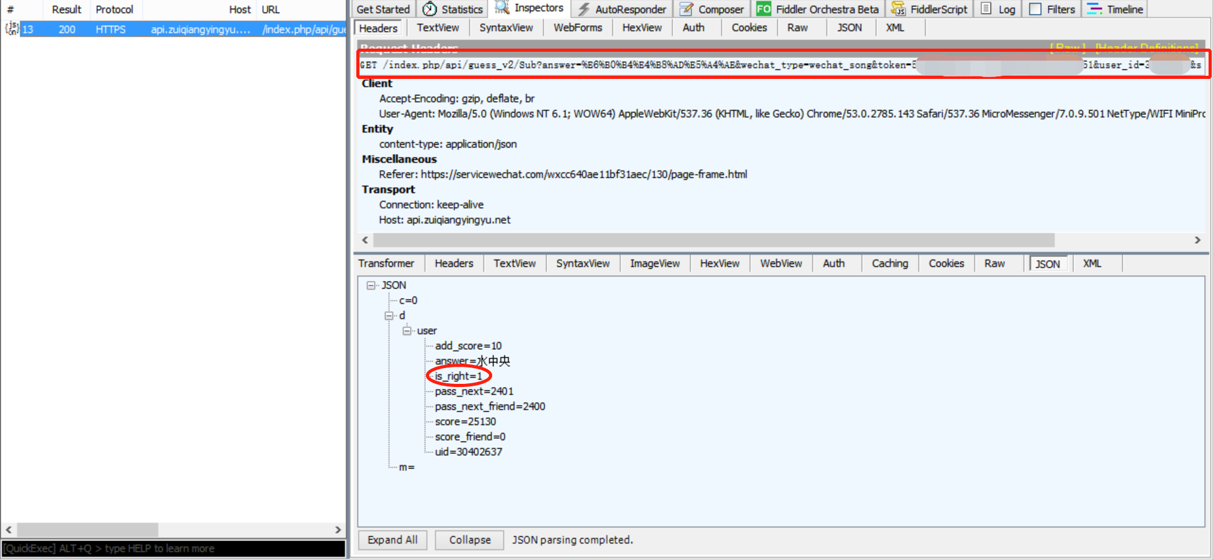Click the Log document icon
Image resolution: width=1213 pixels, height=560 pixels.
(x=986, y=9)
